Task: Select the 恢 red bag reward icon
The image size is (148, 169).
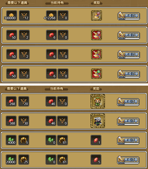Action: (x=96, y=74)
